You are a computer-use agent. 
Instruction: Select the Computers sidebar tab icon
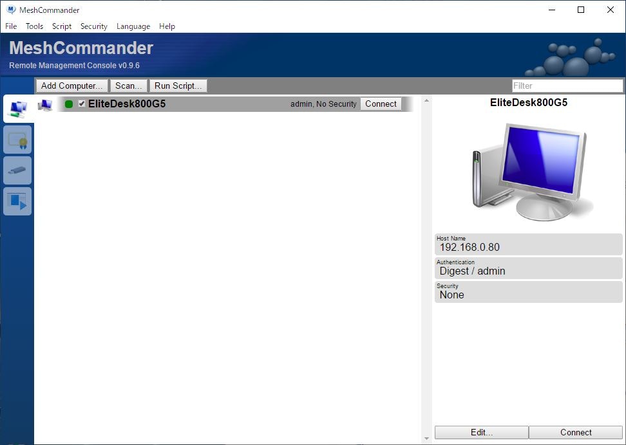pos(18,109)
